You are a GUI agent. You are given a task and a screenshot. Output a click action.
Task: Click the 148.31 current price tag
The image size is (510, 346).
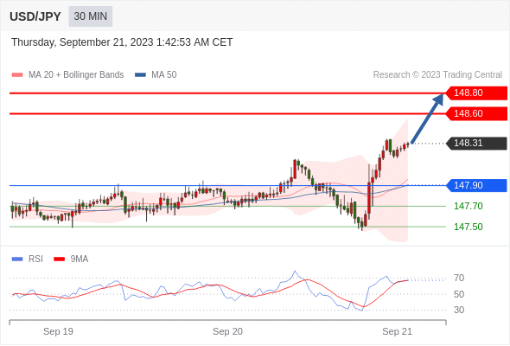(476, 144)
